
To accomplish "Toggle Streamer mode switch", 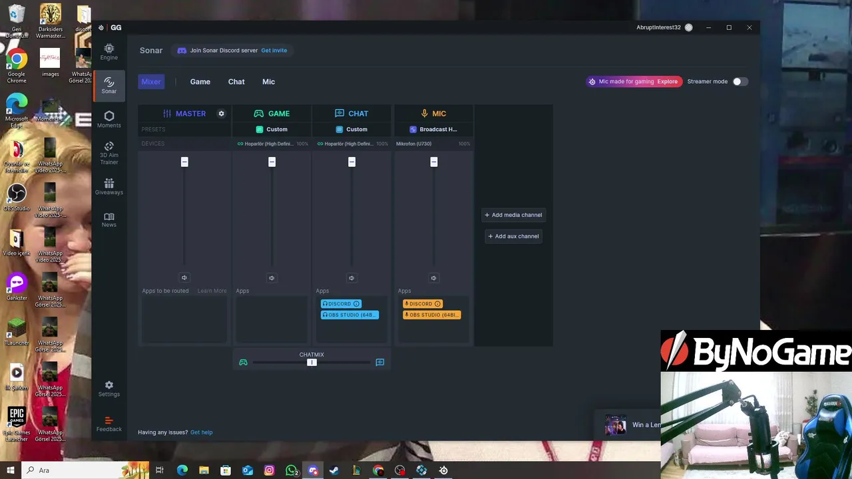I will tap(740, 82).
